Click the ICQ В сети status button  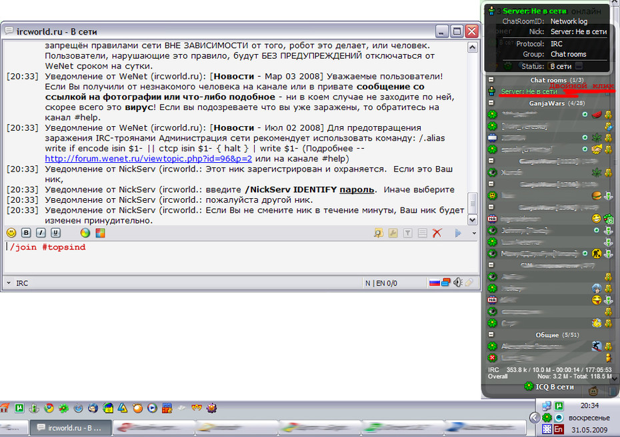pyautogui.click(x=549, y=387)
